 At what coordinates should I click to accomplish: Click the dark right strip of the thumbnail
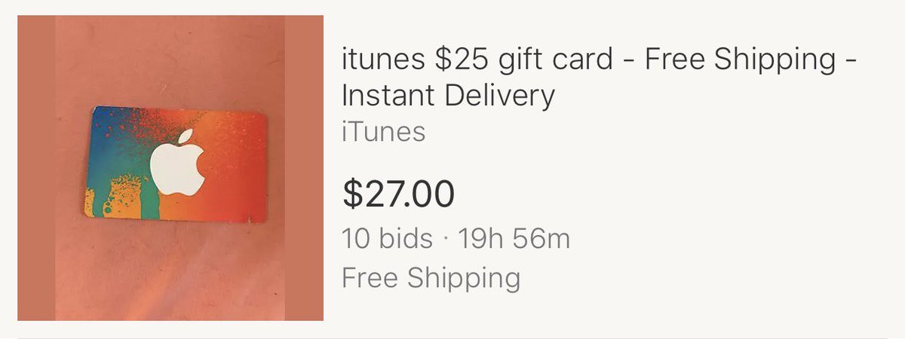304,168
